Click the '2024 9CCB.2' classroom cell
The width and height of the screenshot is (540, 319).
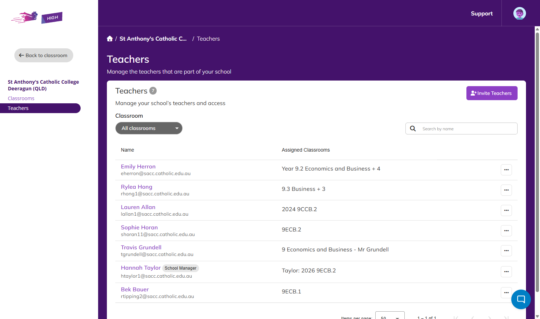[x=299, y=209]
